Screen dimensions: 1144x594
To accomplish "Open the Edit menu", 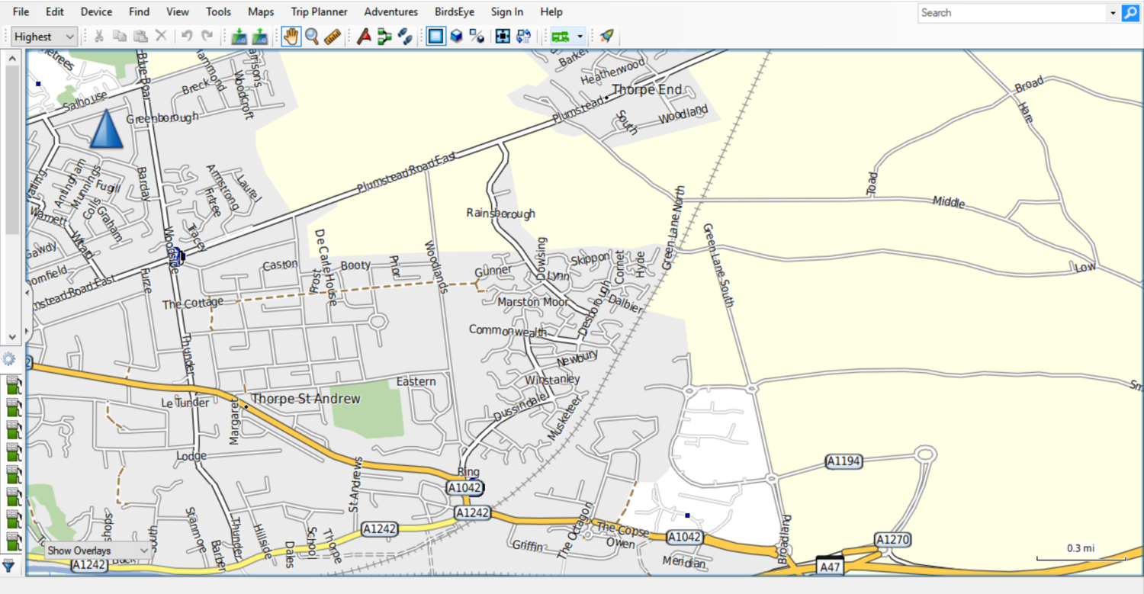I will [x=55, y=11].
